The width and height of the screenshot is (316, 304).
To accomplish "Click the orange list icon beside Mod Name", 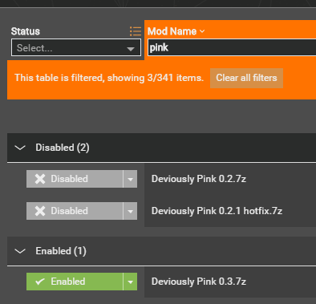I will click(136, 31).
